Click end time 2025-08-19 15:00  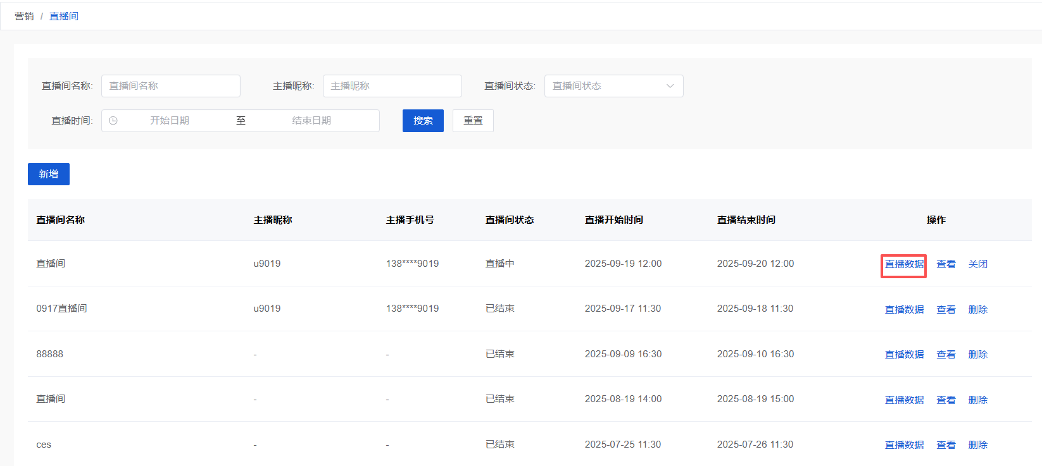[x=756, y=399]
